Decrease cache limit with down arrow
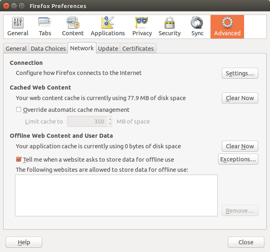This screenshot has width=270, height=252. pos(110,124)
